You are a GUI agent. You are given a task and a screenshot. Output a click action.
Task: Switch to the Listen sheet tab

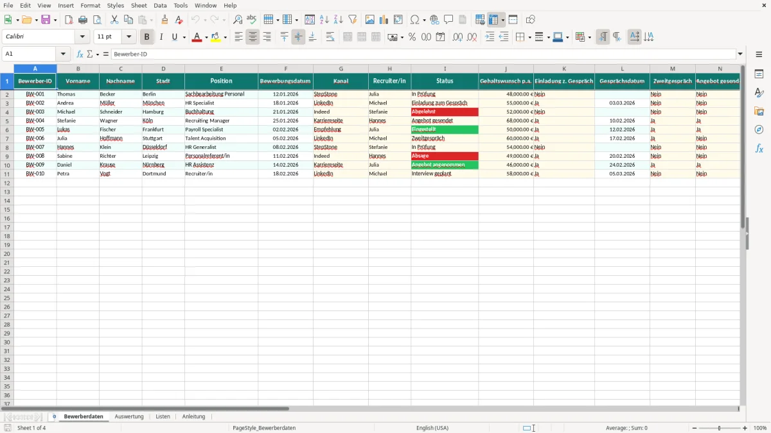pos(163,416)
